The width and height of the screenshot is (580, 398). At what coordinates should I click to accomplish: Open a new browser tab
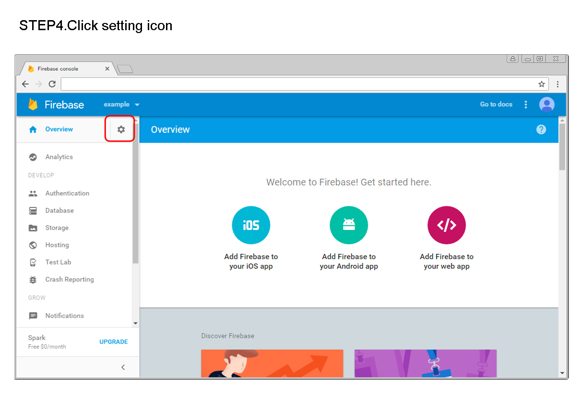125,70
